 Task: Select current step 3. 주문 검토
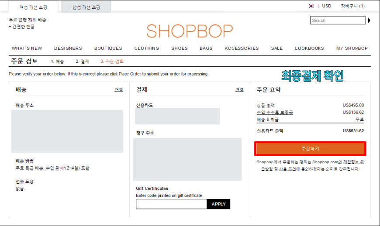click(112, 62)
